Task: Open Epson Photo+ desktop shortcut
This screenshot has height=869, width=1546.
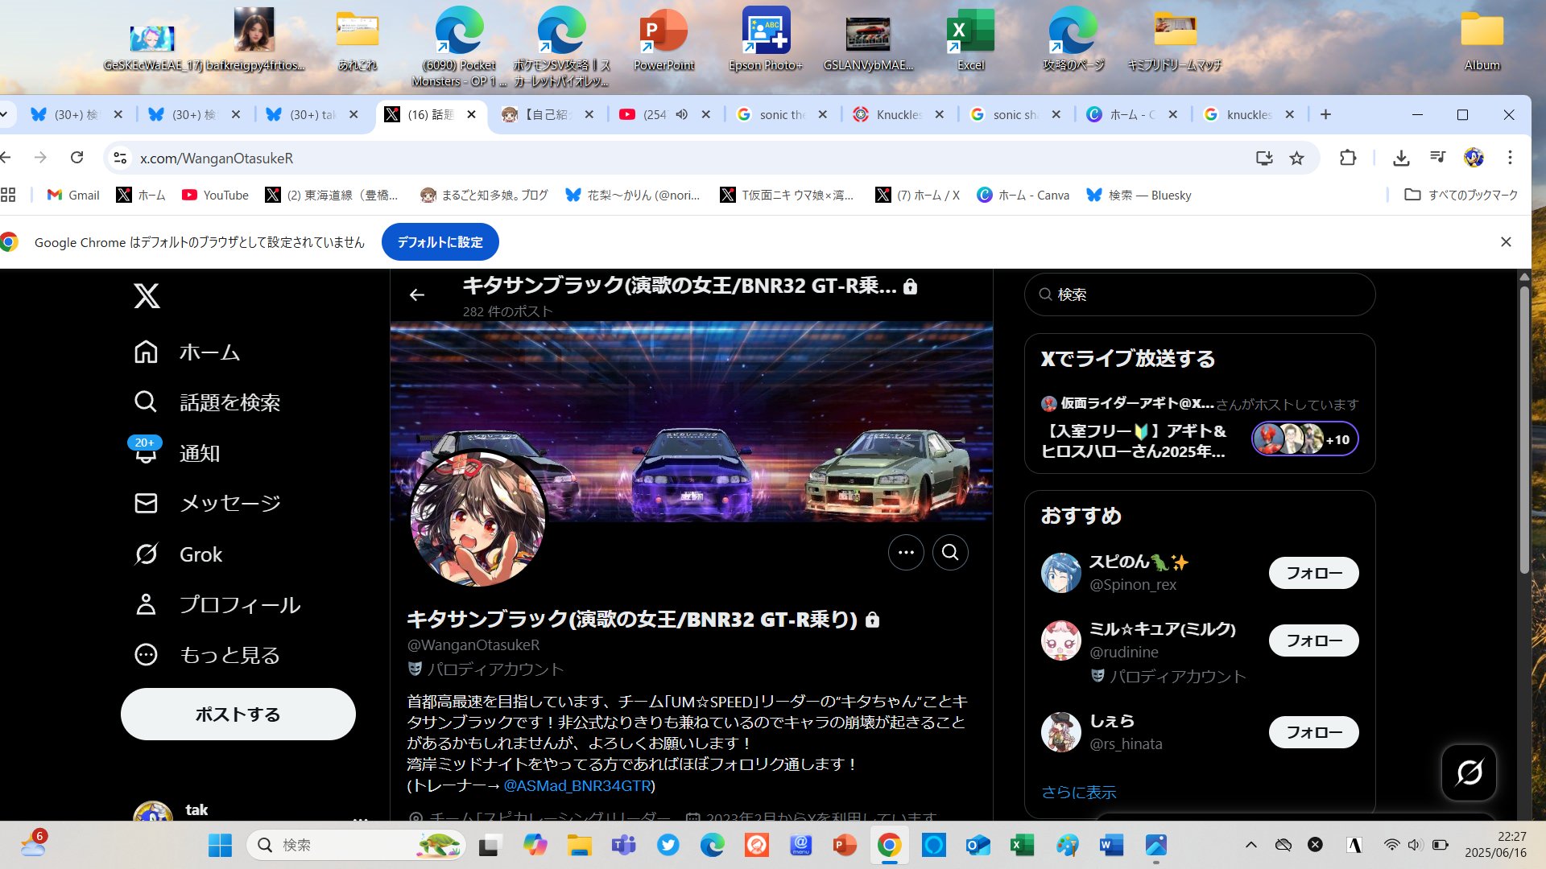Action: pyautogui.click(x=766, y=40)
